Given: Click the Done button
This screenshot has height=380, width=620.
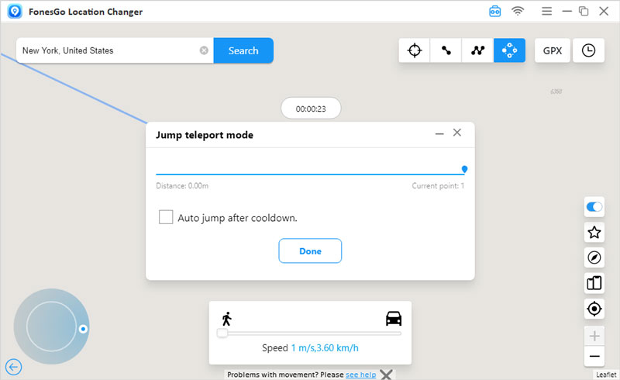Looking at the screenshot, I should coord(310,251).
